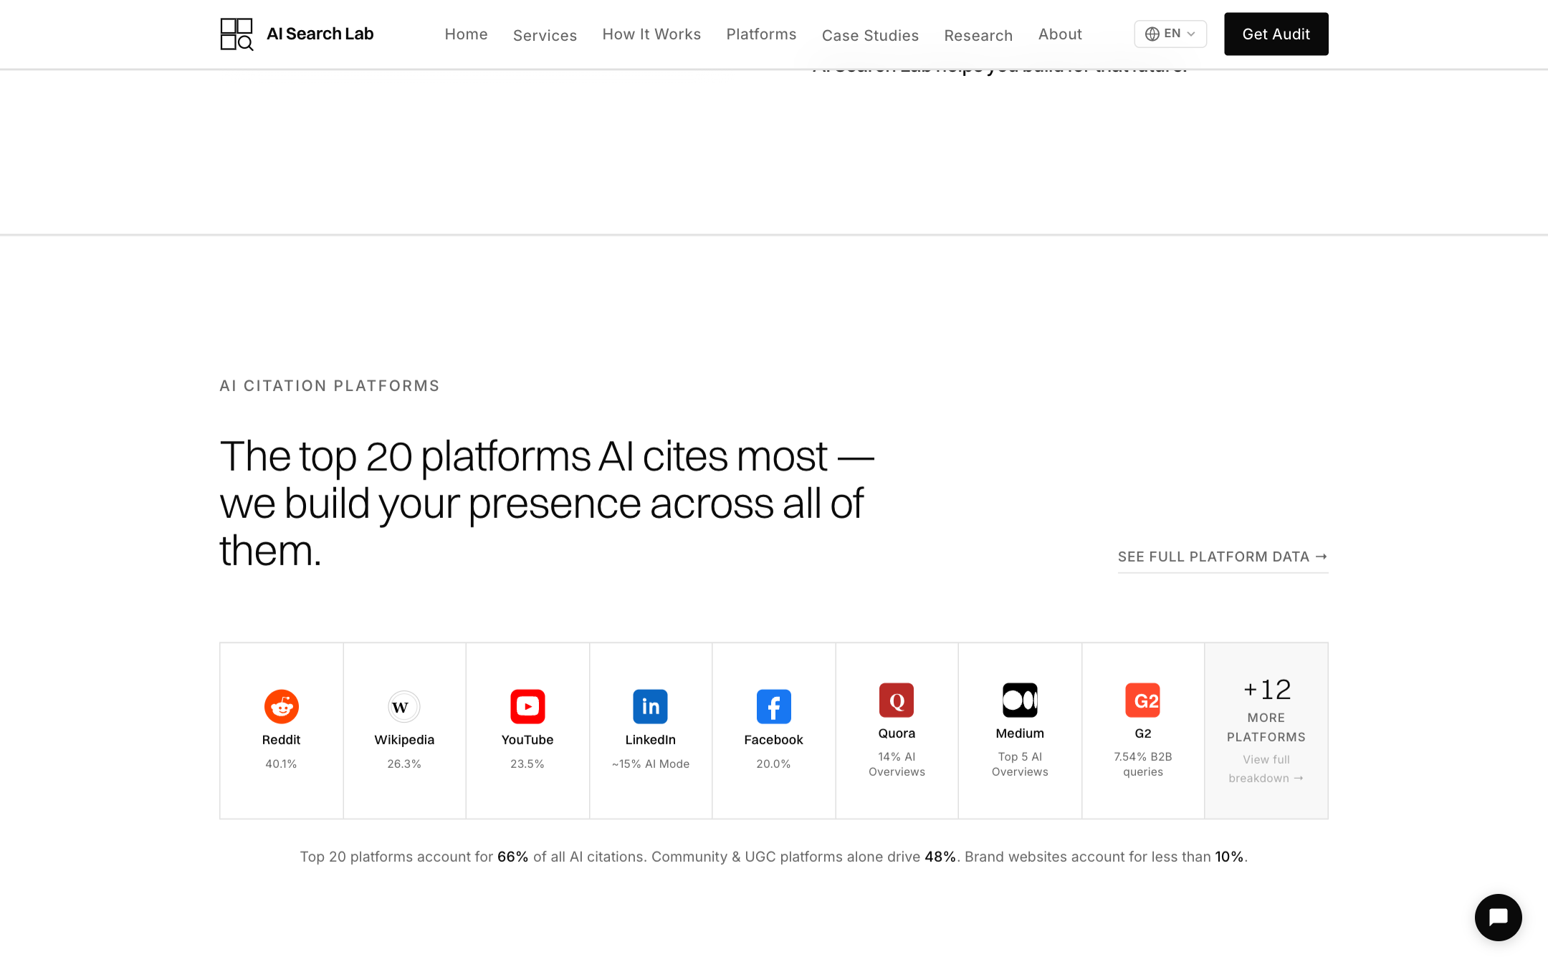Open the Case Studies menu item
Image resolution: width=1548 pixels, height=967 pixels.
[x=870, y=35]
